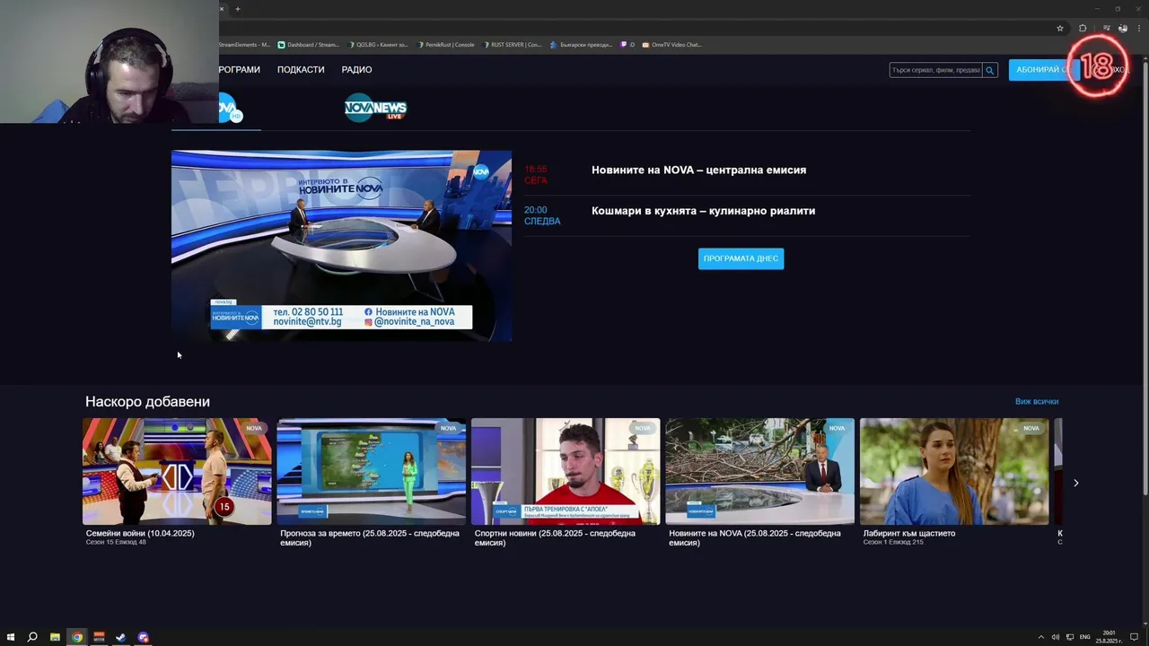Open the Български преводи bookmark
The height and width of the screenshot is (646, 1149).
[581, 44]
